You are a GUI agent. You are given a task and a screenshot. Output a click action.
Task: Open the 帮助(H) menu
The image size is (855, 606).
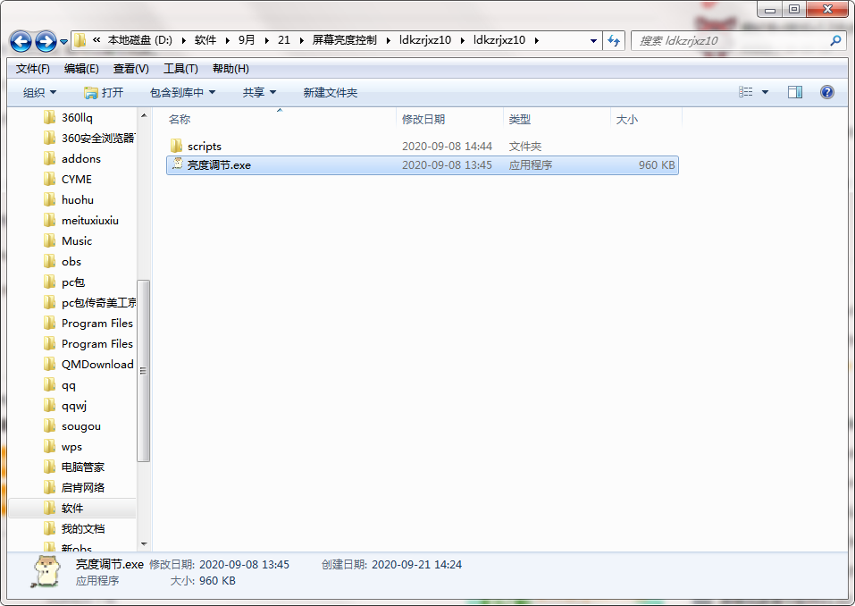(x=231, y=69)
